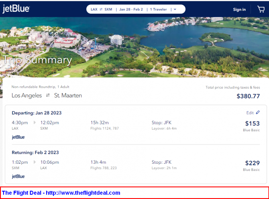This screenshot has width=269, height=199.
Task: Click the $153 Blue Basic departing fare
Action: (x=252, y=124)
